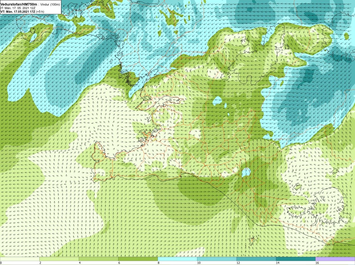Click the palest legend swatch for 0–2
This screenshot has height=265, width=355.
click(20, 259)
